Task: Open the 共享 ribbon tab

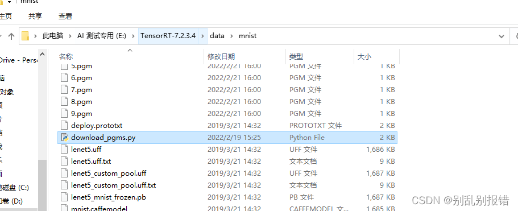Action: tap(35, 16)
